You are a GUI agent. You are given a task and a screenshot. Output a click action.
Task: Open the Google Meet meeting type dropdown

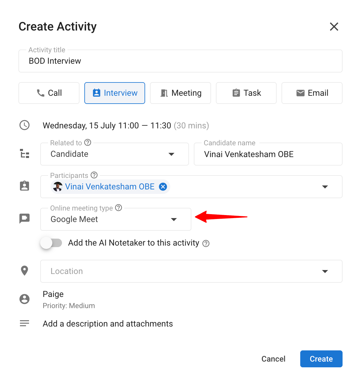click(x=116, y=219)
